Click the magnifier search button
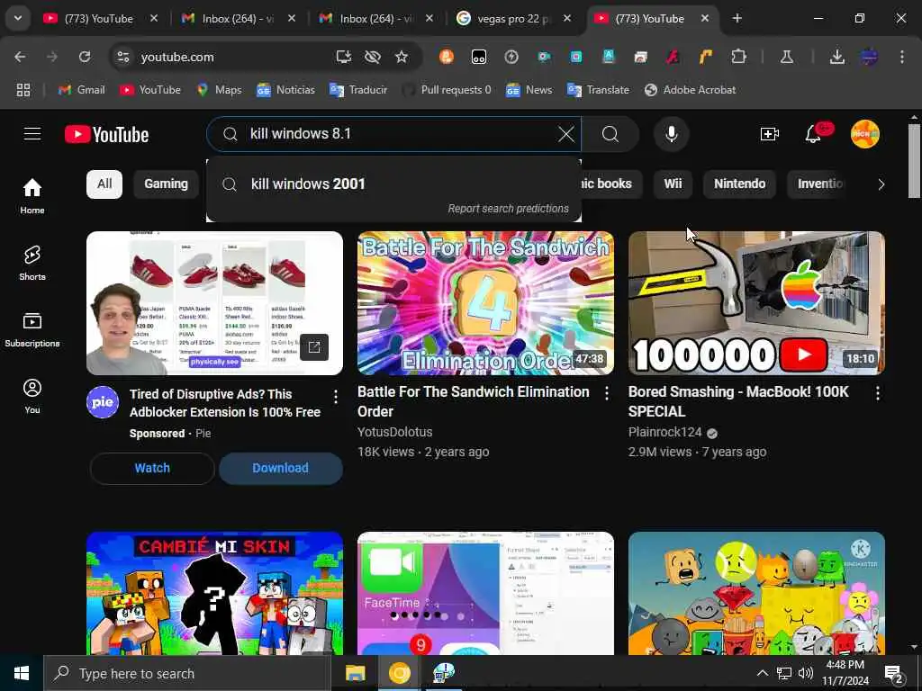The width and height of the screenshot is (922, 691). pos(610,134)
